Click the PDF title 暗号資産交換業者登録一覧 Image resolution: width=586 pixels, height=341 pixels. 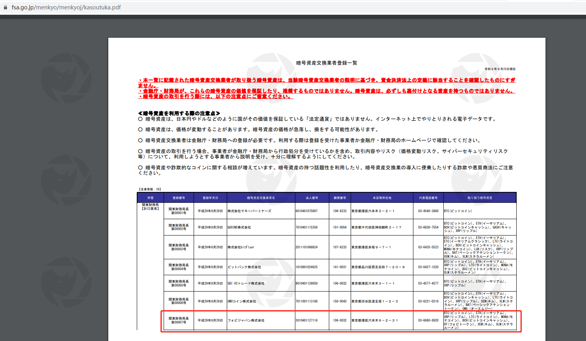(327, 63)
